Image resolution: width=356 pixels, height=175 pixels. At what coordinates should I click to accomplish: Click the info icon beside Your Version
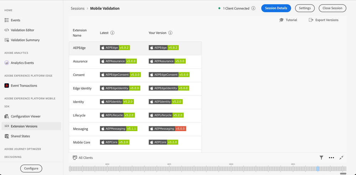click(x=170, y=33)
